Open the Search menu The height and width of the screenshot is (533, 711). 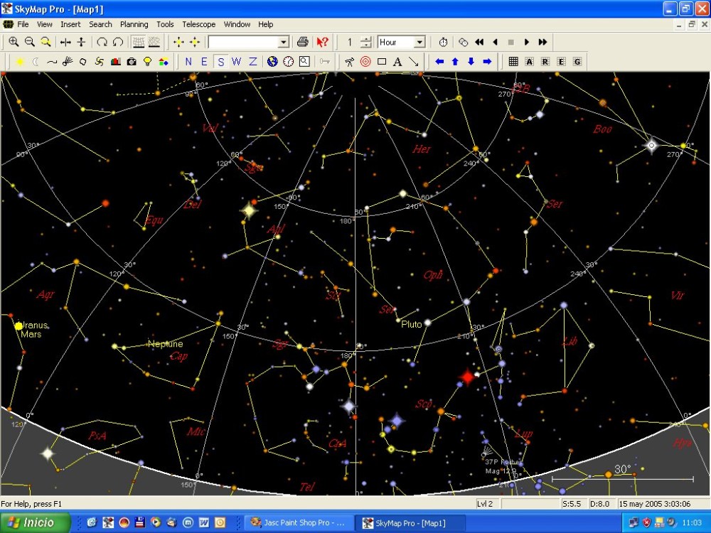tap(100, 24)
